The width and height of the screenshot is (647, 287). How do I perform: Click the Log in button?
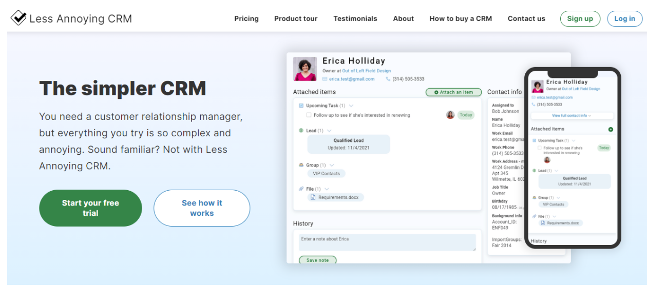(x=625, y=18)
